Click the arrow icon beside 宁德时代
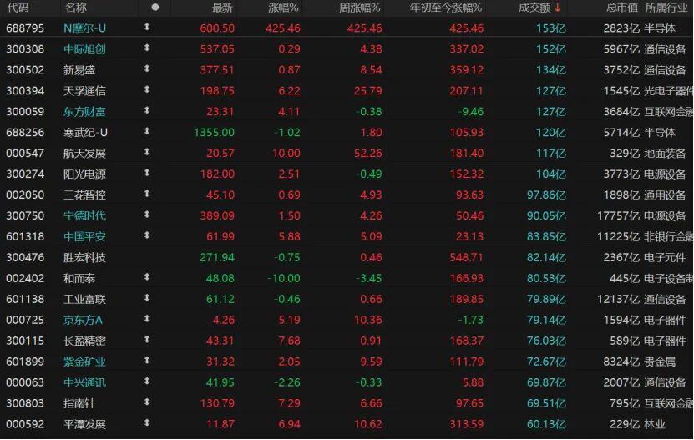Viewport: 694px width, 440px height. (x=148, y=215)
